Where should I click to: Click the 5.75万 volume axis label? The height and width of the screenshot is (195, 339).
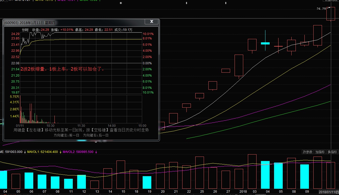click(x=15, y=97)
